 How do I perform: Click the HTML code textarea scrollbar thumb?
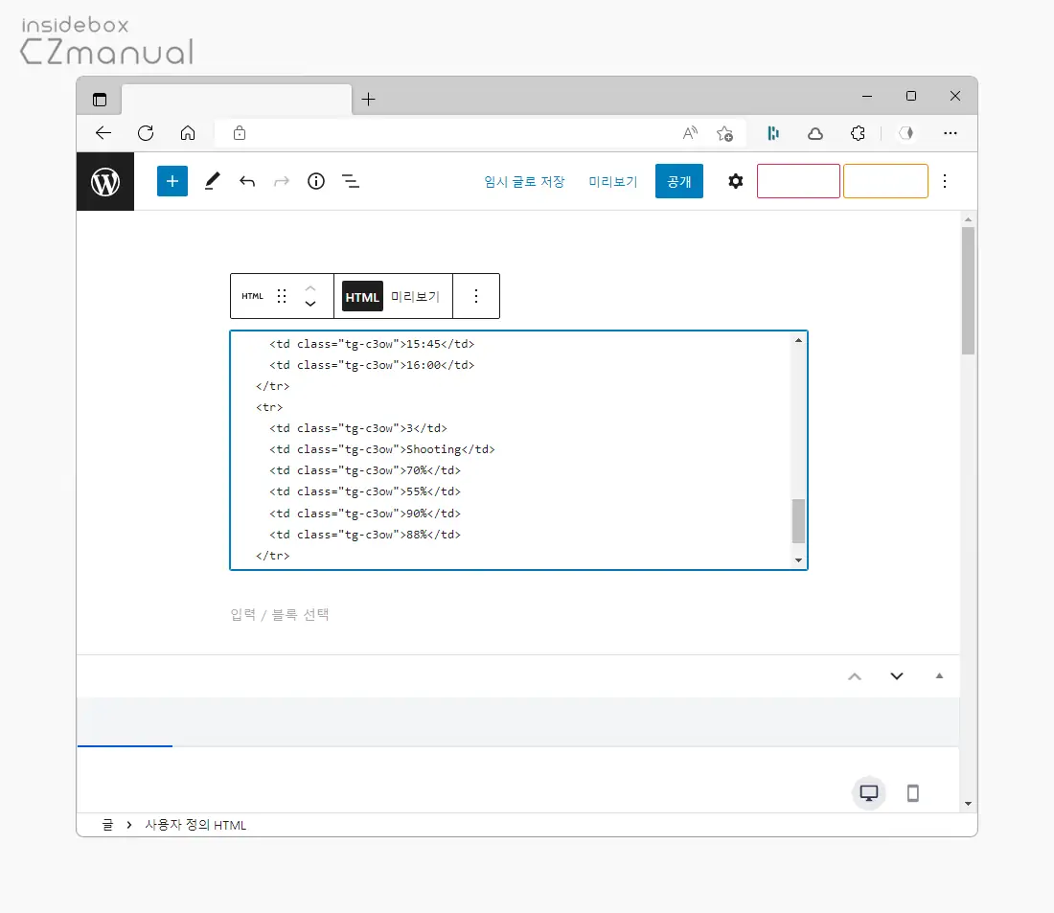(798, 520)
